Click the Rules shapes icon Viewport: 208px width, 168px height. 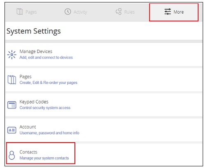tap(119, 12)
